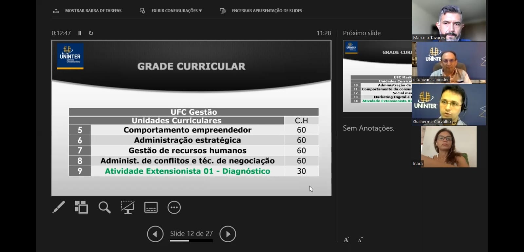This screenshot has width=524, height=252.
Task: Select the pen and laser pointer tool
Action: pyautogui.click(x=59, y=207)
